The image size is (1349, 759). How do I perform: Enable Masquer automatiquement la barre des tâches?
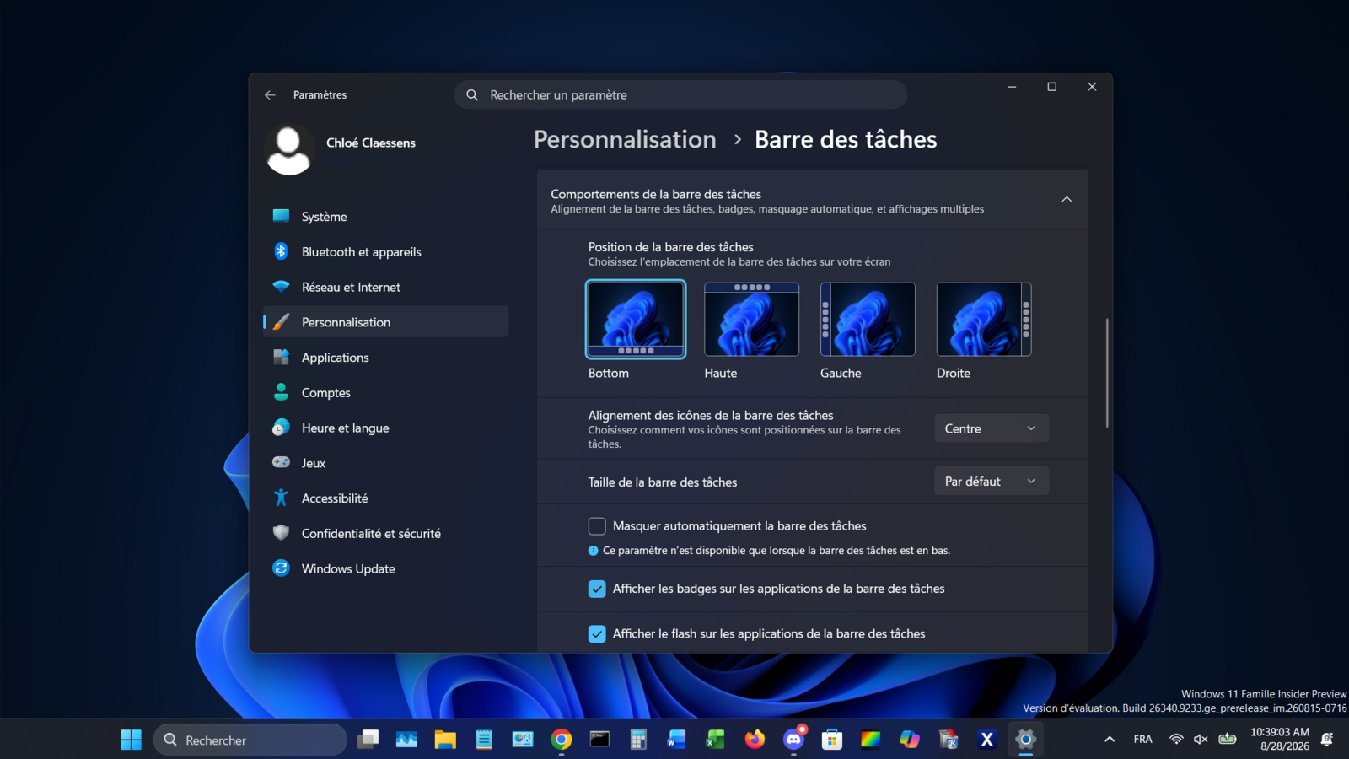tap(597, 526)
